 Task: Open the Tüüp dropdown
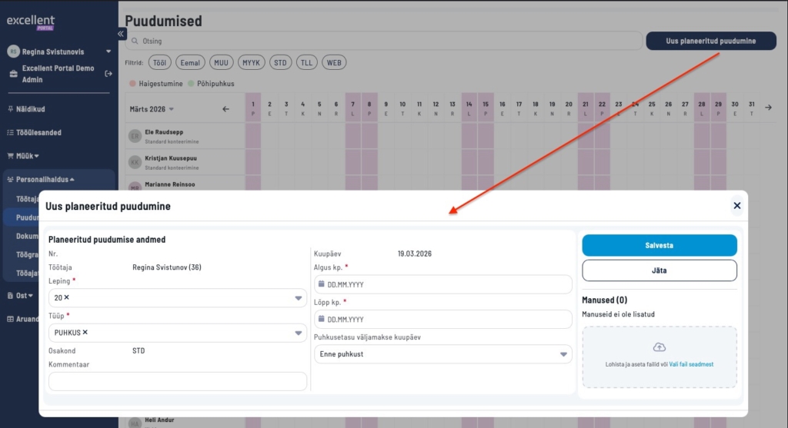coord(298,333)
